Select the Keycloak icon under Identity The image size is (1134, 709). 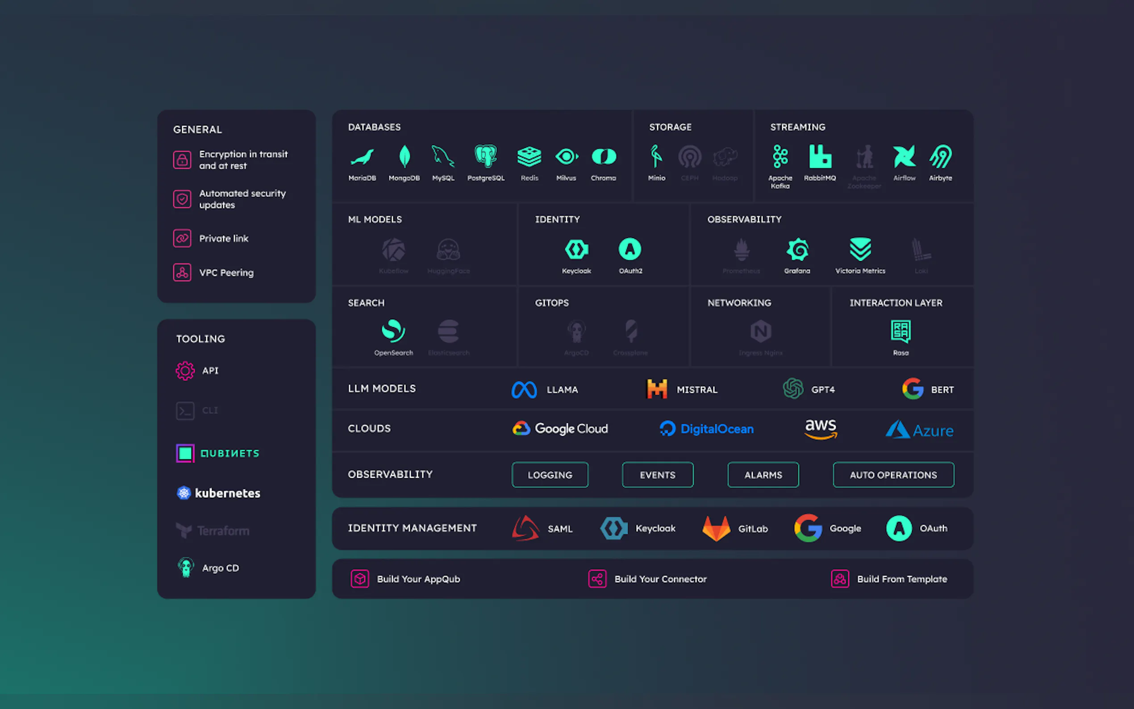576,250
